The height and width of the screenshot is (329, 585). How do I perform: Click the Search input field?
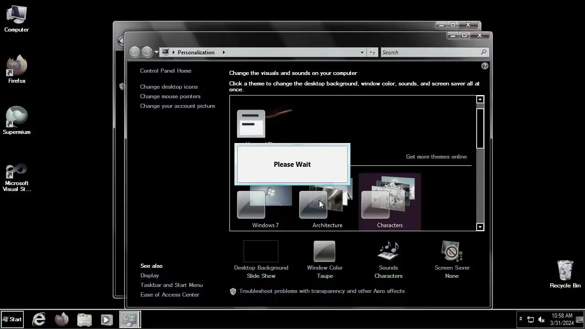430,52
